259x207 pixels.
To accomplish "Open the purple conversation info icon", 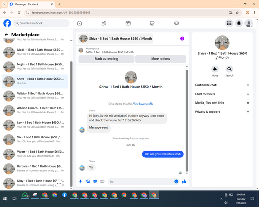I will [x=182, y=39].
